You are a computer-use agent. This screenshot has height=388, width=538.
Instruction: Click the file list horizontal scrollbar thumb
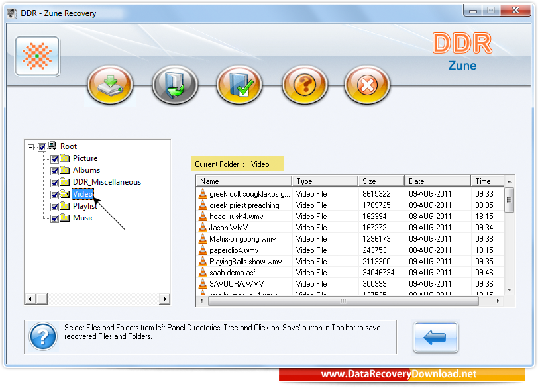pyautogui.click(x=343, y=301)
